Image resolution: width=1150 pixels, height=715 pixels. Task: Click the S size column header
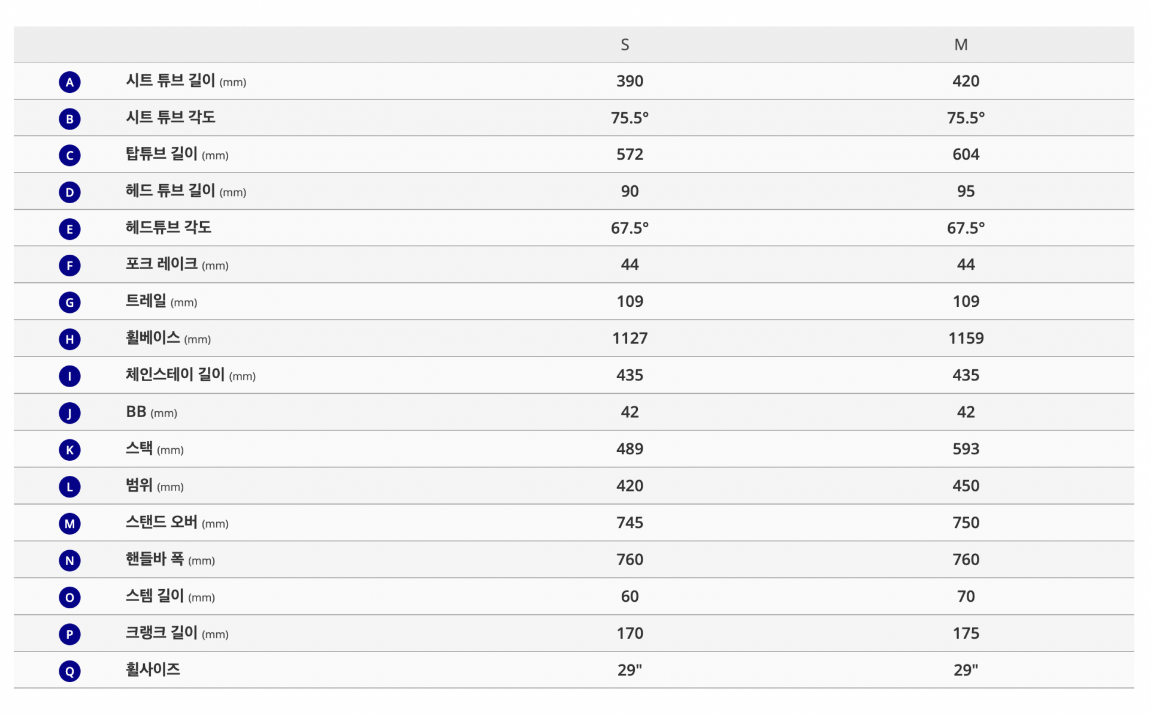click(x=625, y=45)
